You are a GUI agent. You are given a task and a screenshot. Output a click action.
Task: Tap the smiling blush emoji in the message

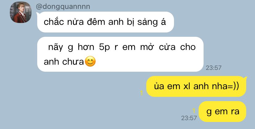(90, 61)
